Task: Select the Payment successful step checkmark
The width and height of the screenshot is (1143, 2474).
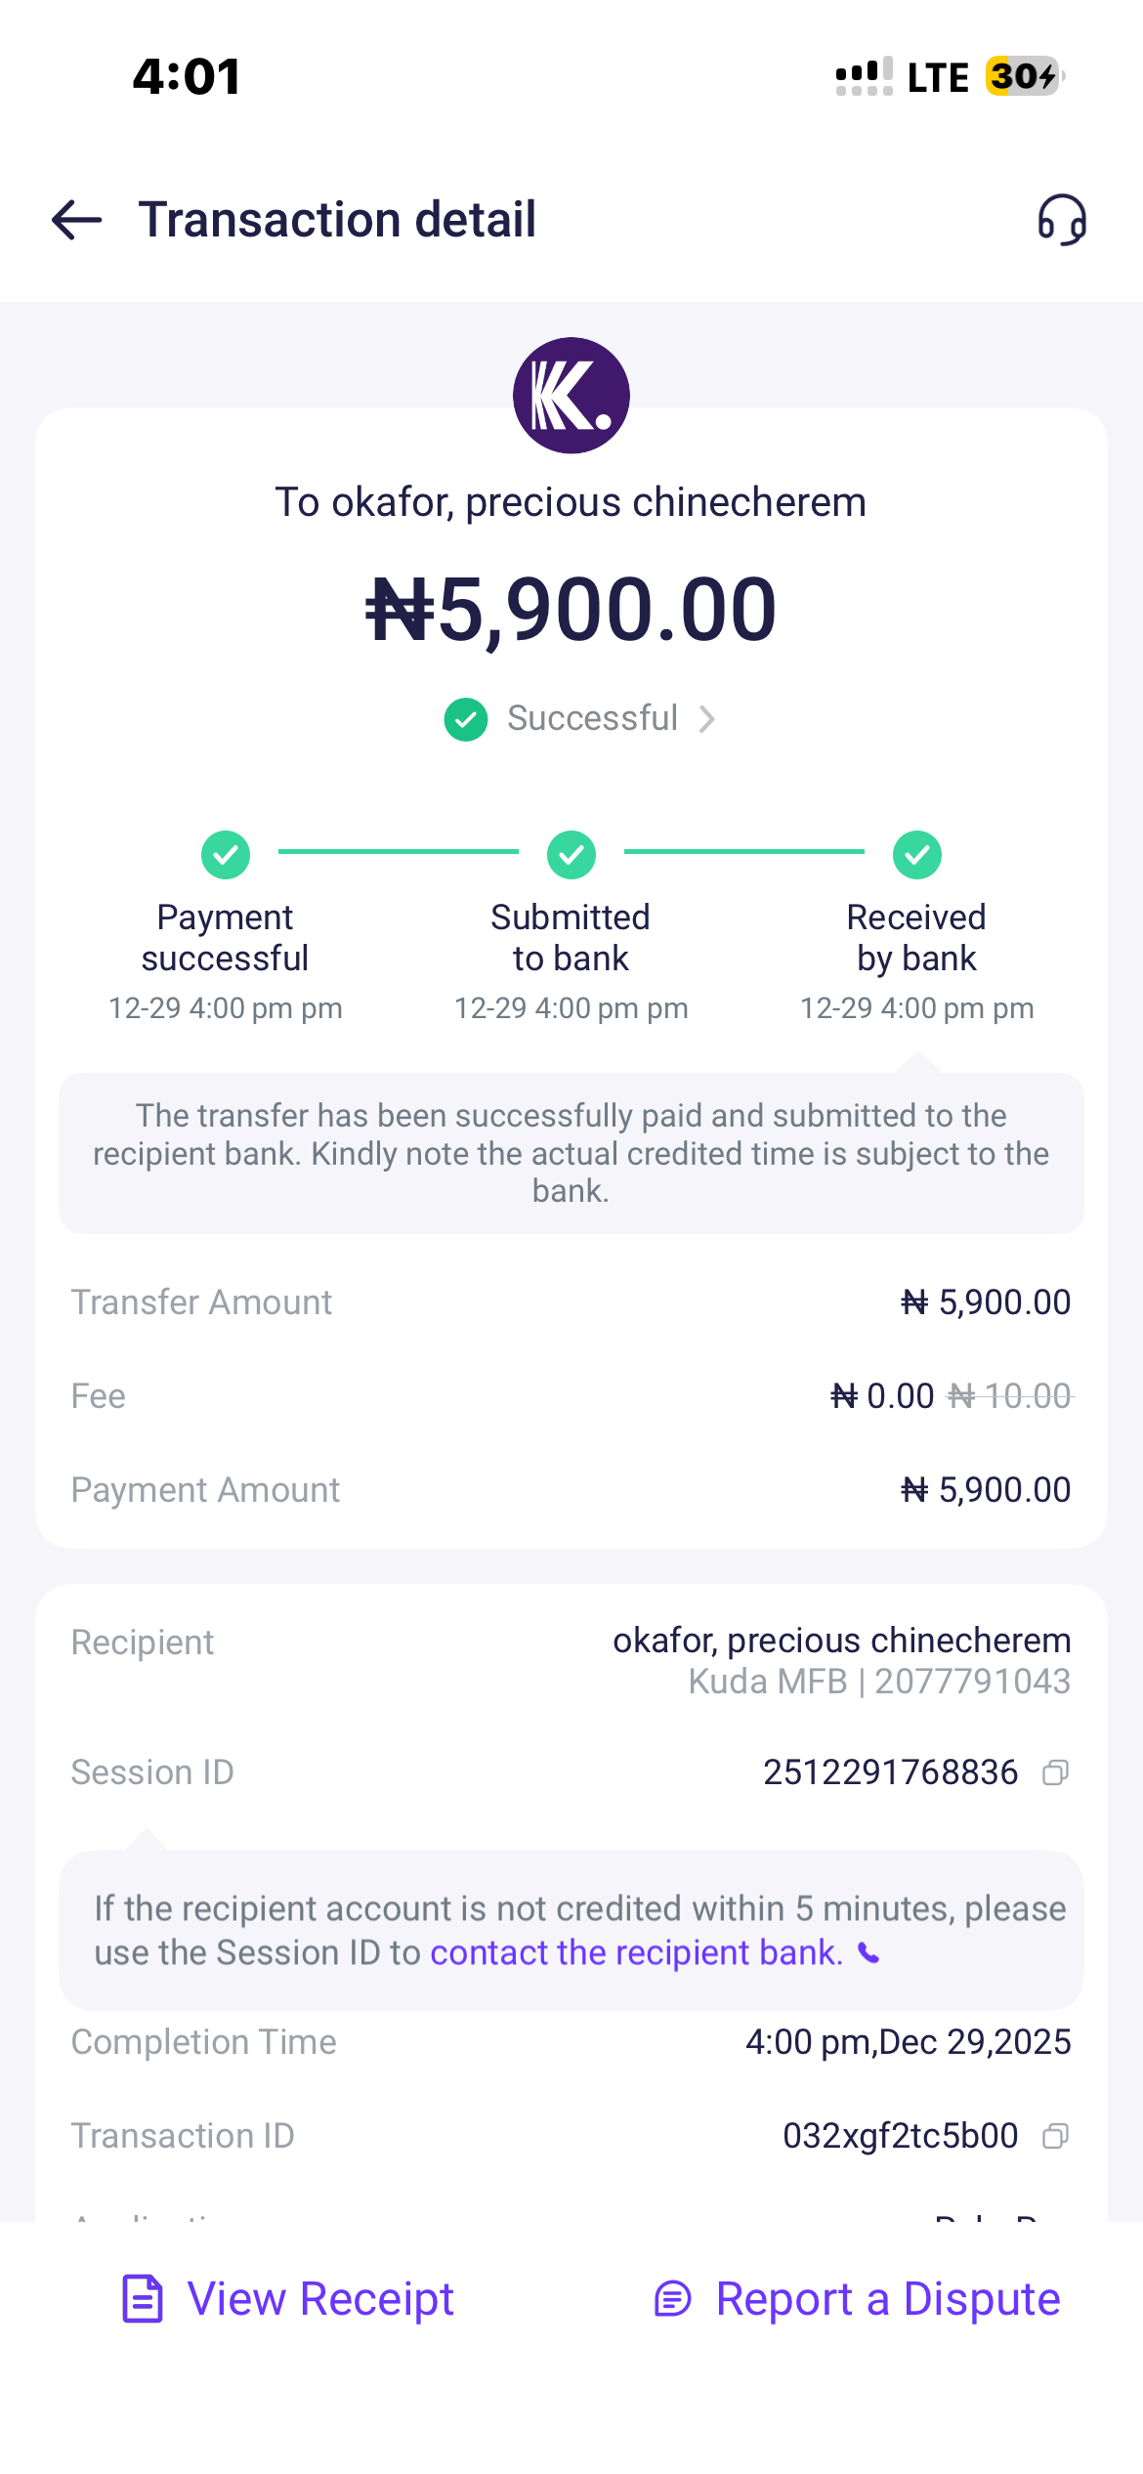Action: coord(226,855)
